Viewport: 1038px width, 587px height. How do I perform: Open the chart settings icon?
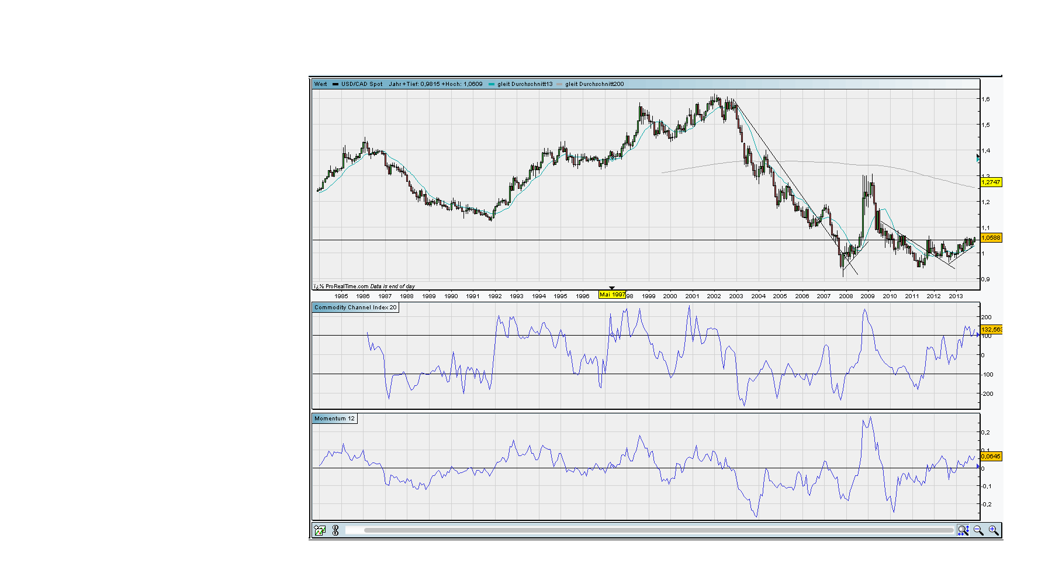(x=320, y=530)
